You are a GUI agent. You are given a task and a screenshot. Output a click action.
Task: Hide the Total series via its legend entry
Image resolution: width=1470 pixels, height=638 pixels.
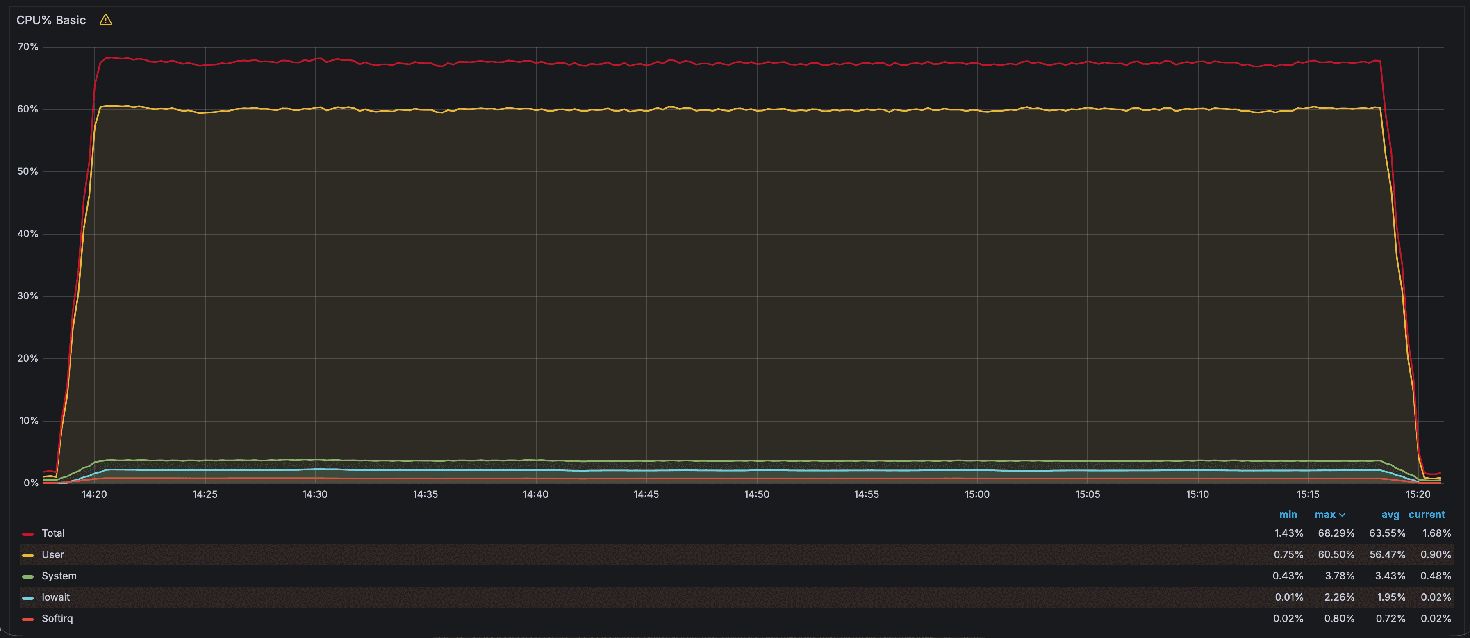(x=54, y=533)
